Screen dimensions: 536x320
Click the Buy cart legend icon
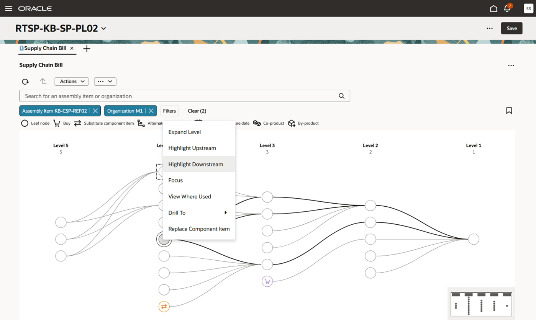[57, 123]
